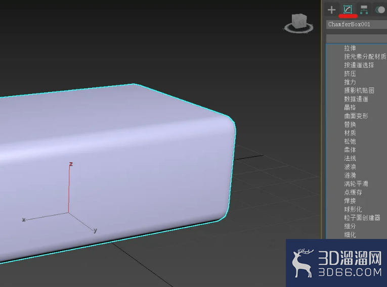Select the 曲面变形 modifier
Screen dimensions: 387x287
pos(356,116)
